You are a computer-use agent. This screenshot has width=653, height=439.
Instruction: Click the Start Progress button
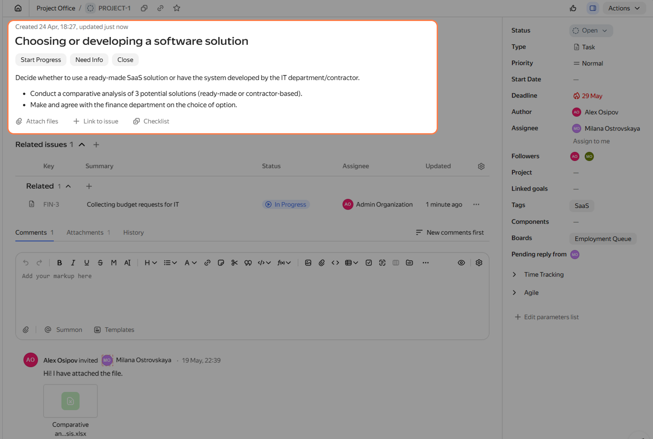click(x=41, y=60)
